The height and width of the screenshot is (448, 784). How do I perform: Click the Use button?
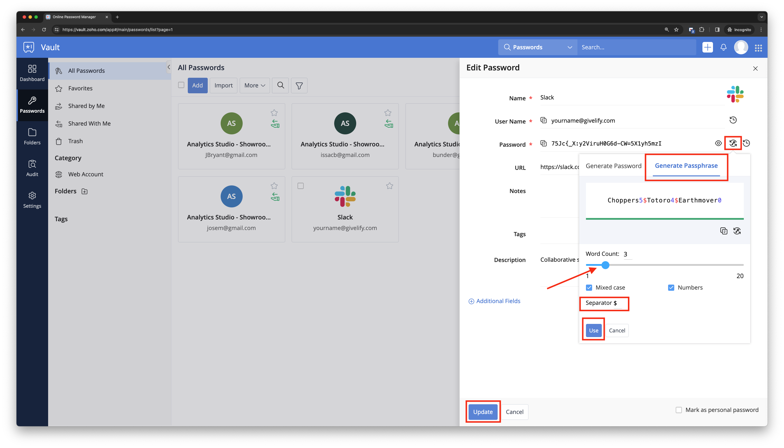tap(593, 330)
